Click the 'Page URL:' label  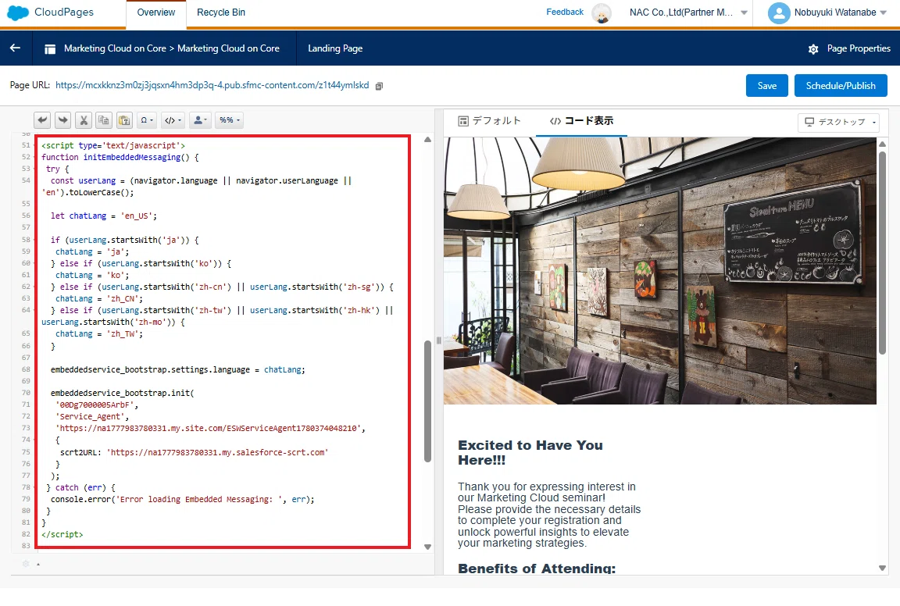(30, 85)
